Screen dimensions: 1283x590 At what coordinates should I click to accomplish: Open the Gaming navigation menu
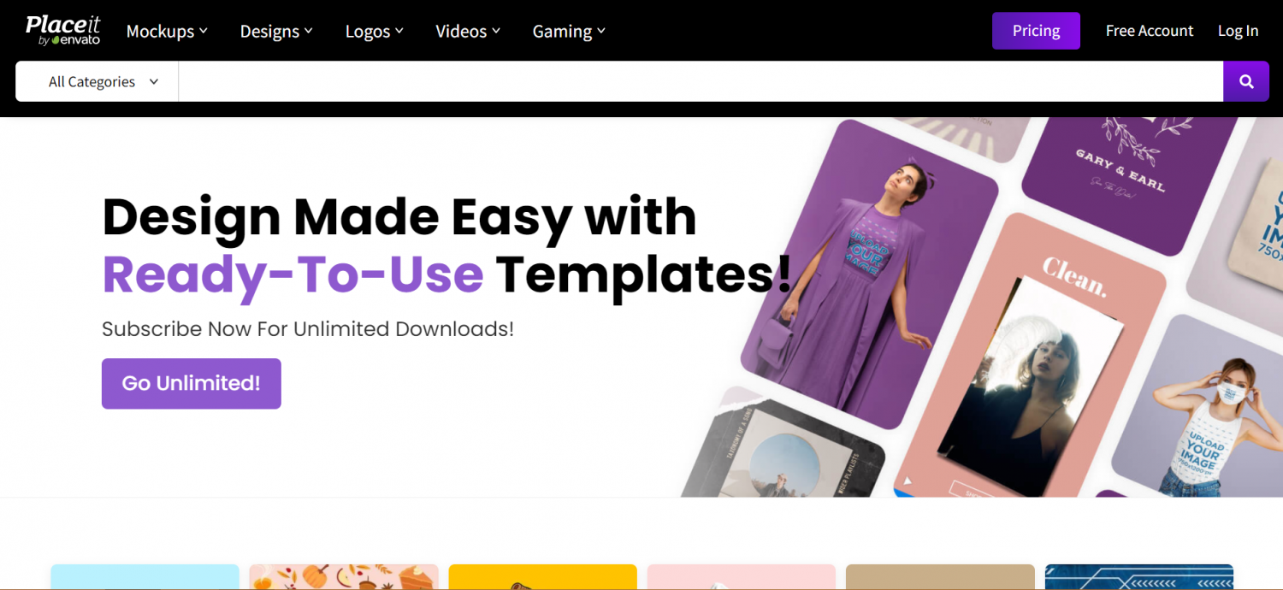pyautogui.click(x=569, y=32)
